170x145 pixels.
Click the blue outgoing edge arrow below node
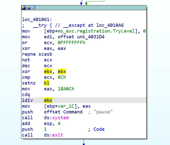84,142
